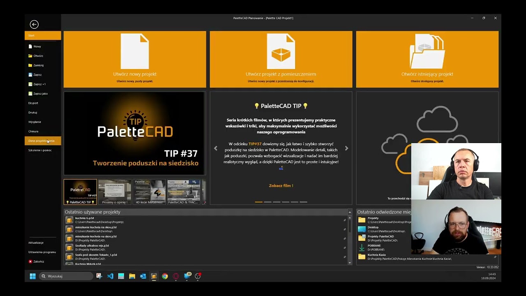Open File Explorer from taskbar
The height and width of the screenshot is (296, 526).
[132, 276]
